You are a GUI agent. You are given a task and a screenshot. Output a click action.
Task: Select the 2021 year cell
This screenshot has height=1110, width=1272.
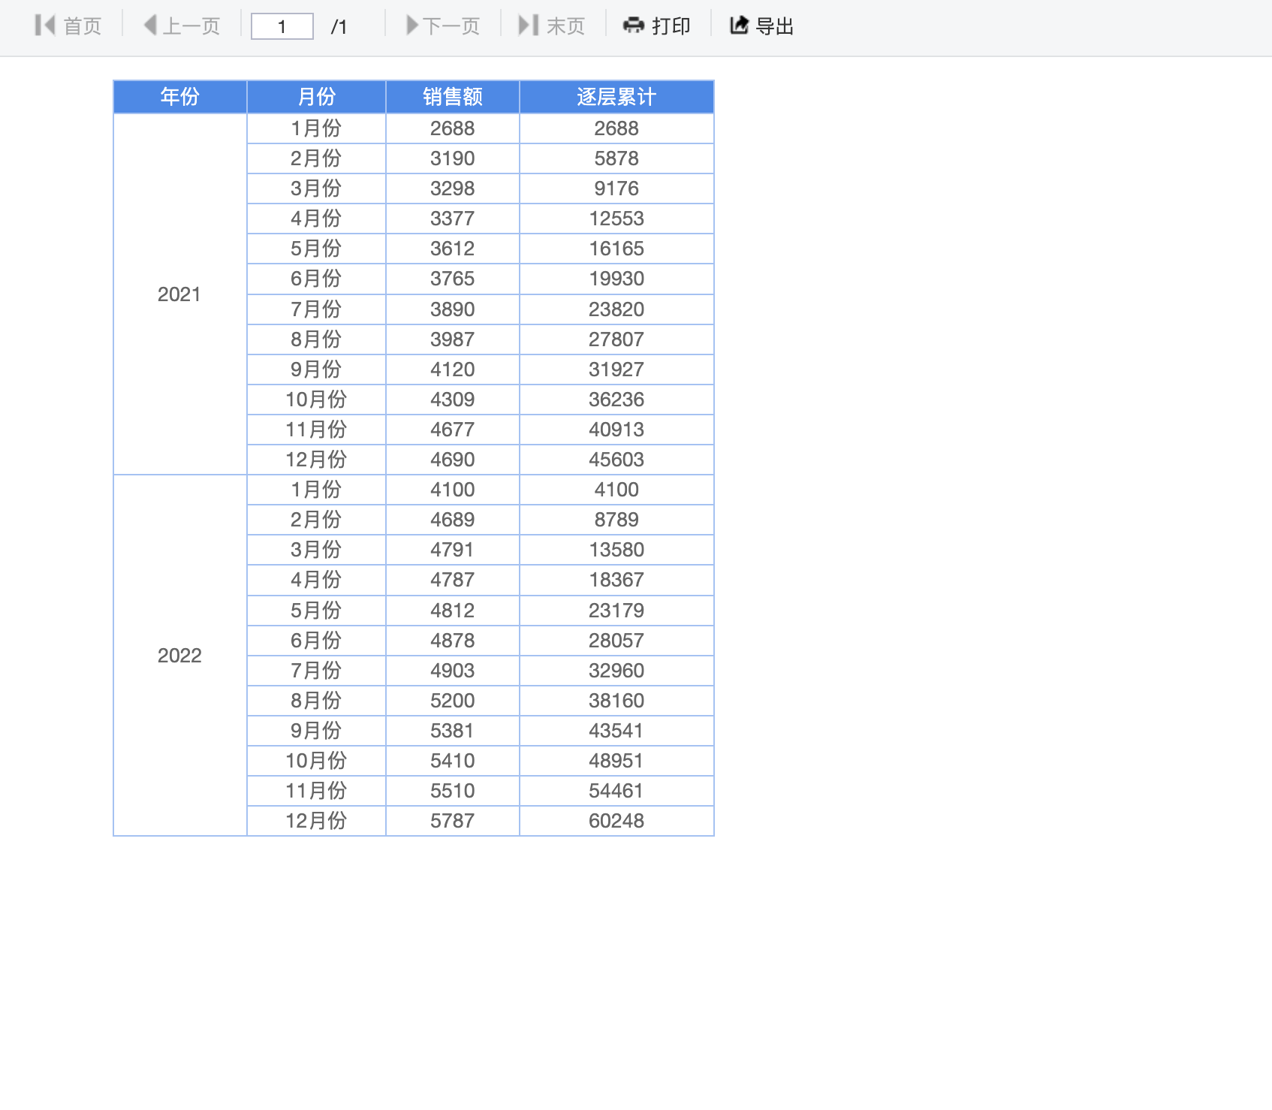179,294
